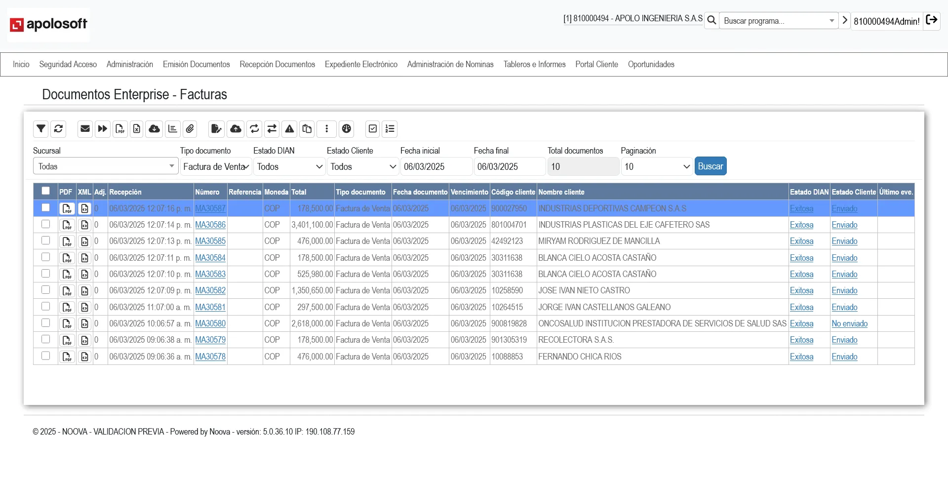Image resolution: width=948 pixels, height=480 pixels.
Task: Click the cloud download icon
Action: [x=154, y=129]
